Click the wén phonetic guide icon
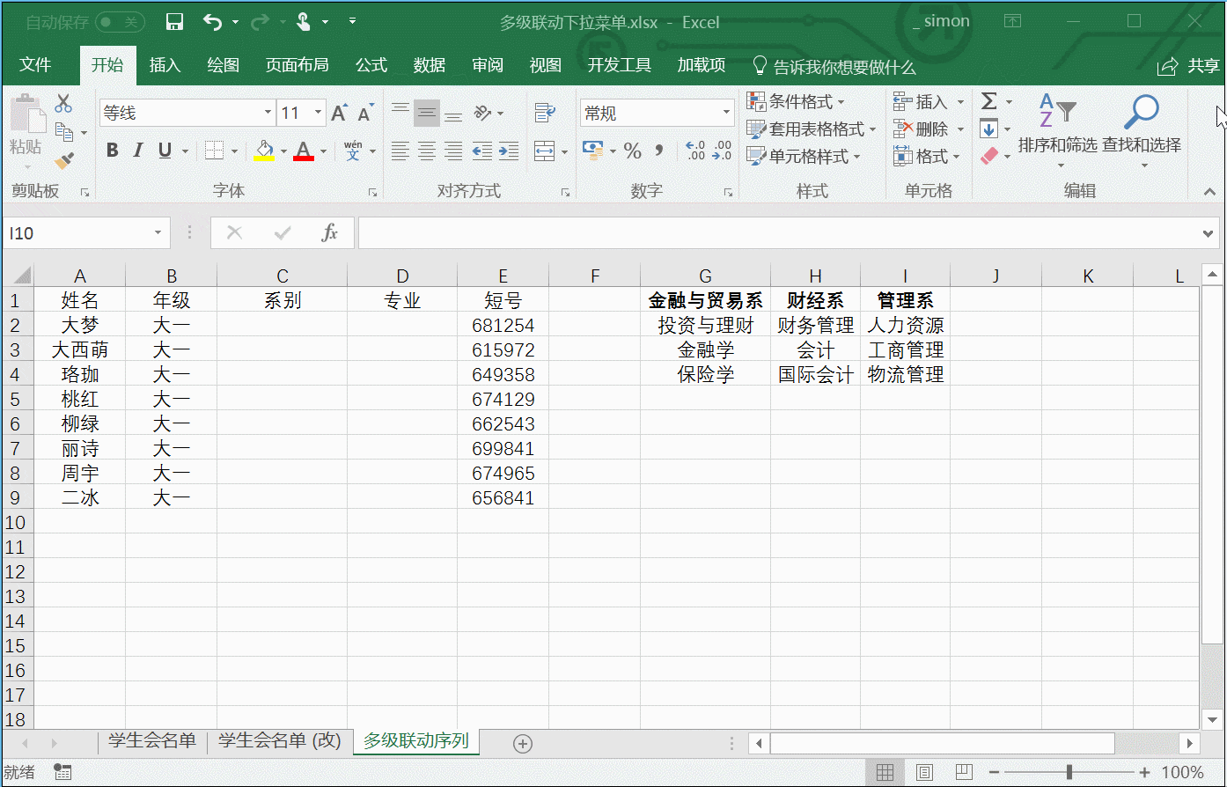Image resolution: width=1227 pixels, height=787 pixels. click(x=353, y=151)
